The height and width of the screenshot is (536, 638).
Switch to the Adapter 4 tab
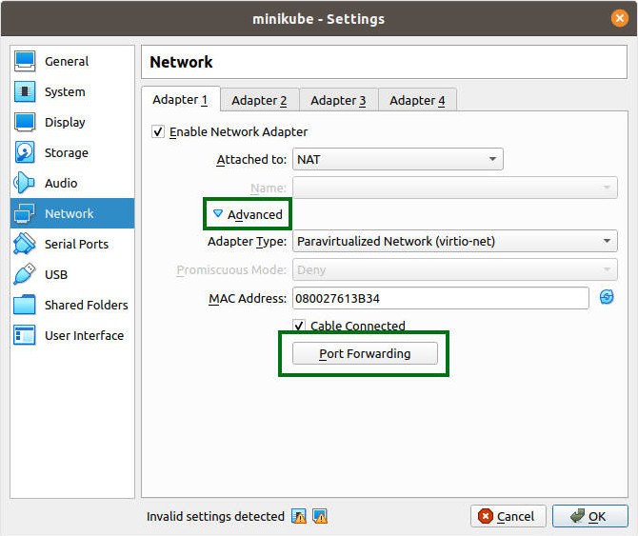pos(417,100)
